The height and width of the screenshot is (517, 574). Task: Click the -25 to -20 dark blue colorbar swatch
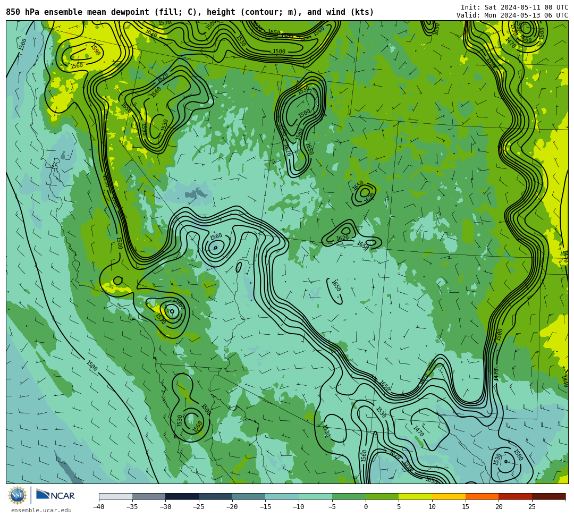click(x=216, y=497)
